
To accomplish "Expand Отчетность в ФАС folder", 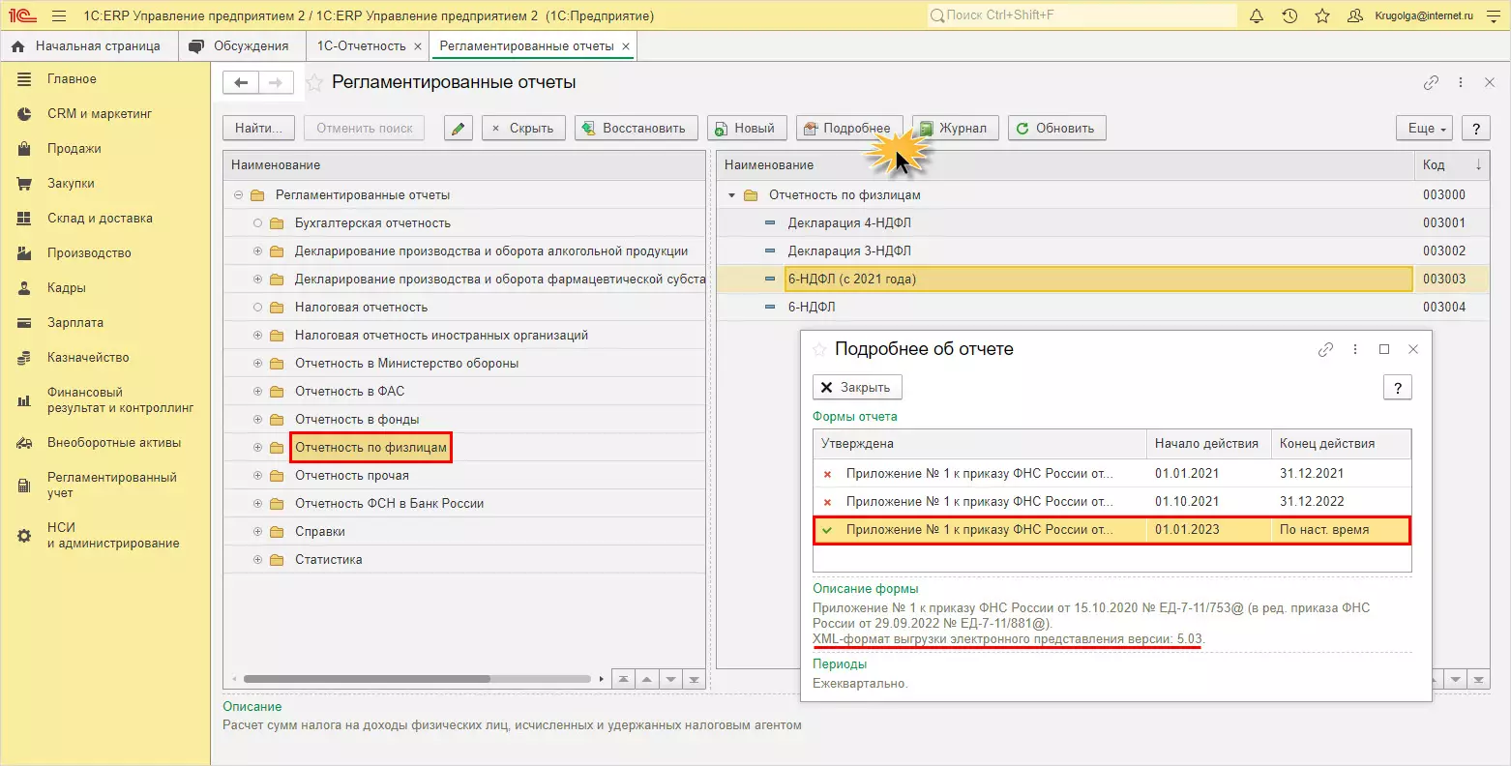I will pos(258,392).
